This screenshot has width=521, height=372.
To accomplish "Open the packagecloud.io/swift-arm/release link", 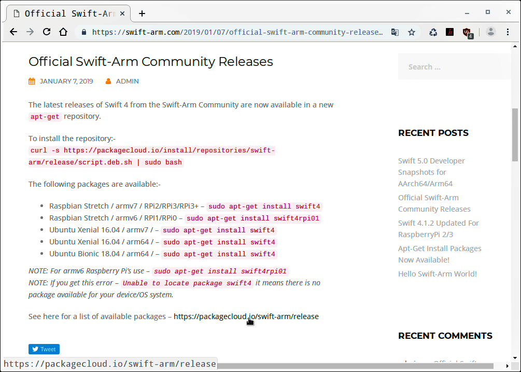I will [246, 316].
